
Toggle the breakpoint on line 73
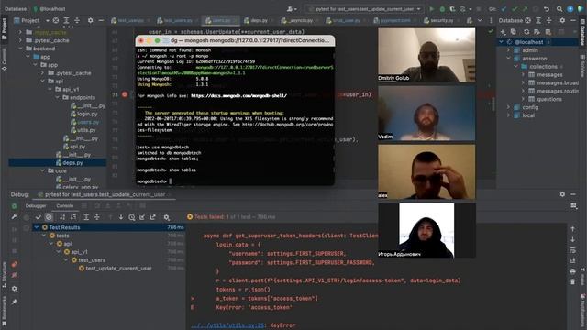point(125,94)
